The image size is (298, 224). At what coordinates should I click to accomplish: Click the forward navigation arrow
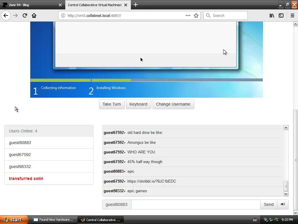pos(16,16)
